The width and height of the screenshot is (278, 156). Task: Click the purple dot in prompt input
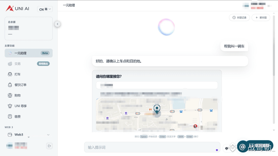coord(217,150)
